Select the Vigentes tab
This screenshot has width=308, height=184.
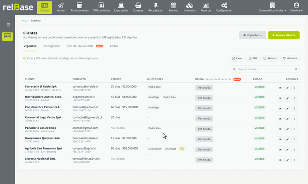(30, 46)
